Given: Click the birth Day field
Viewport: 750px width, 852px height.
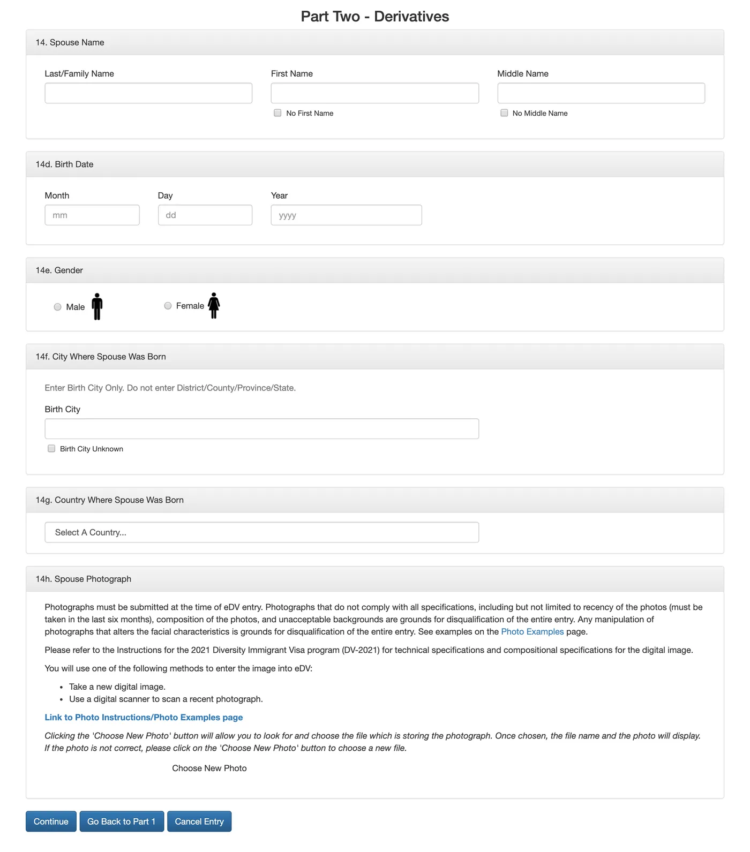Looking at the screenshot, I should (205, 215).
